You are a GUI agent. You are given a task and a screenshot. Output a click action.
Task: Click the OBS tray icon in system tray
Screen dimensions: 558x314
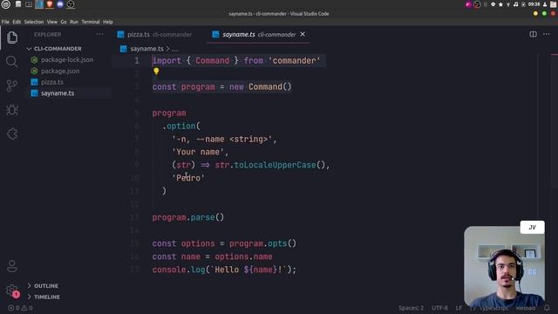point(477,4)
